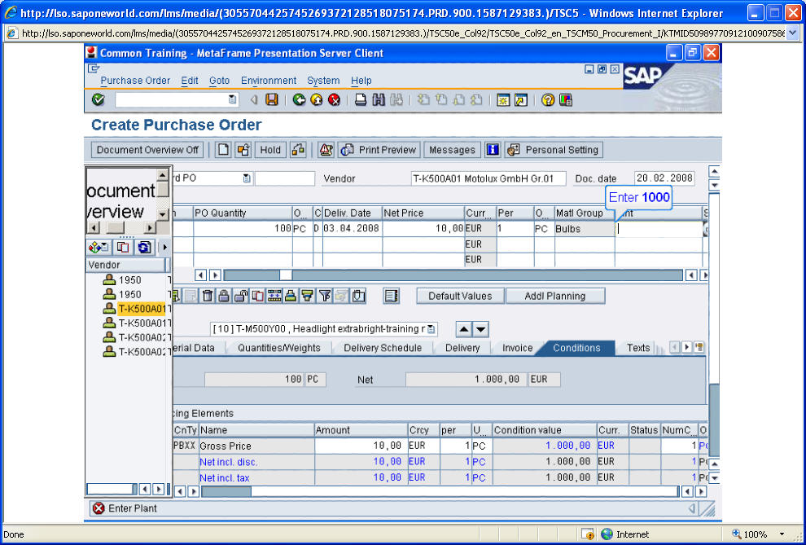Click the Create New Session icon
The width and height of the screenshot is (806, 545).
pyautogui.click(x=503, y=99)
